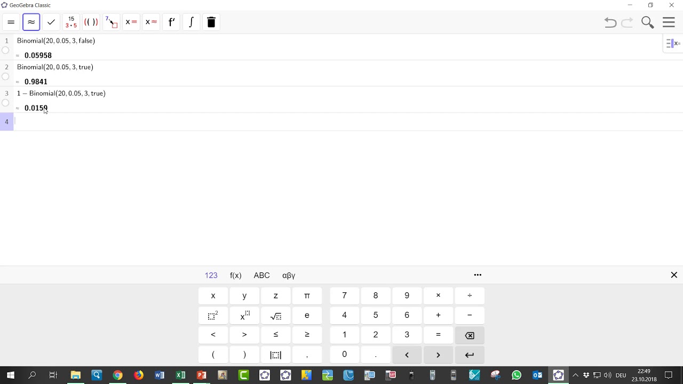Tap the z key on the keyboard
Image resolution: width=683 pixels, height=384 pixels.
coord(276,295)
